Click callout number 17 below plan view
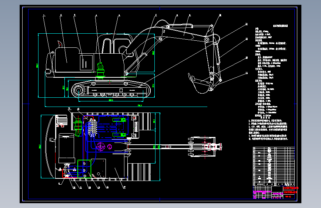 (124, 187)
